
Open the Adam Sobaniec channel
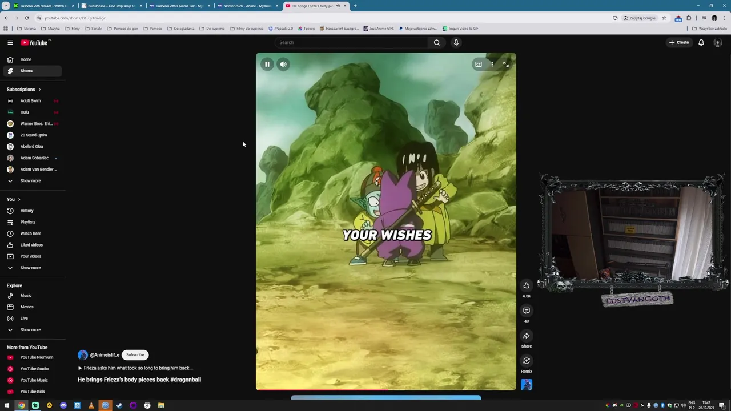click(32, 158)
